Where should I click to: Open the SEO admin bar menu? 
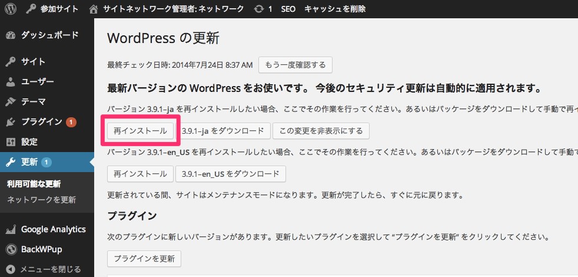pyautogui.click(x=288, y=9)
